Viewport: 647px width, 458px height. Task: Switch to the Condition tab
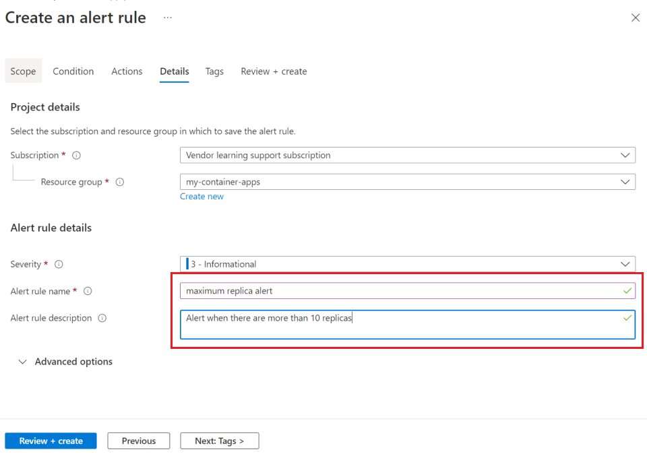point(73,71)
